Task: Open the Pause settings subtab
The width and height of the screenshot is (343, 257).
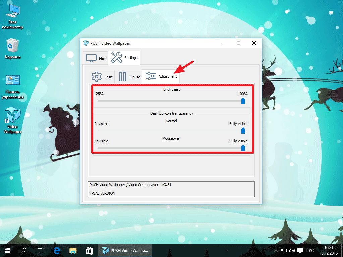Action: coord(129,77)
